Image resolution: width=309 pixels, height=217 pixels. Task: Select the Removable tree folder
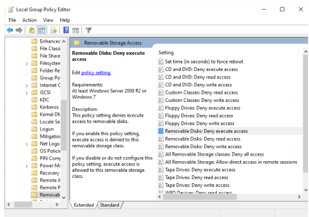[x=46, y=195]
